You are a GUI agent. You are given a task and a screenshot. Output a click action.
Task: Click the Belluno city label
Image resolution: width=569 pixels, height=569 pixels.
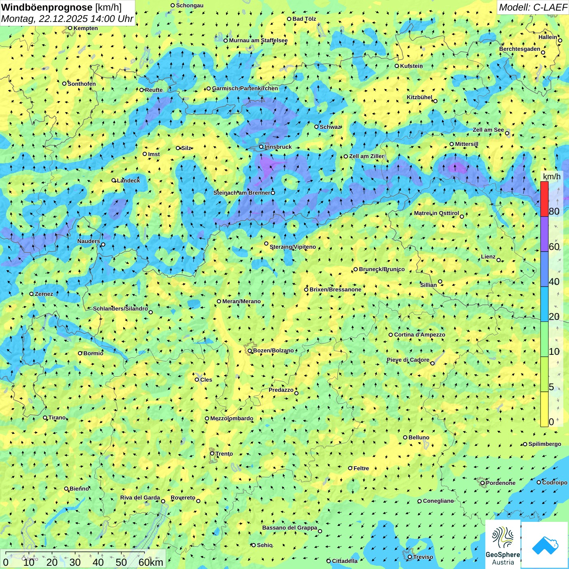click(x=419, y=437)
